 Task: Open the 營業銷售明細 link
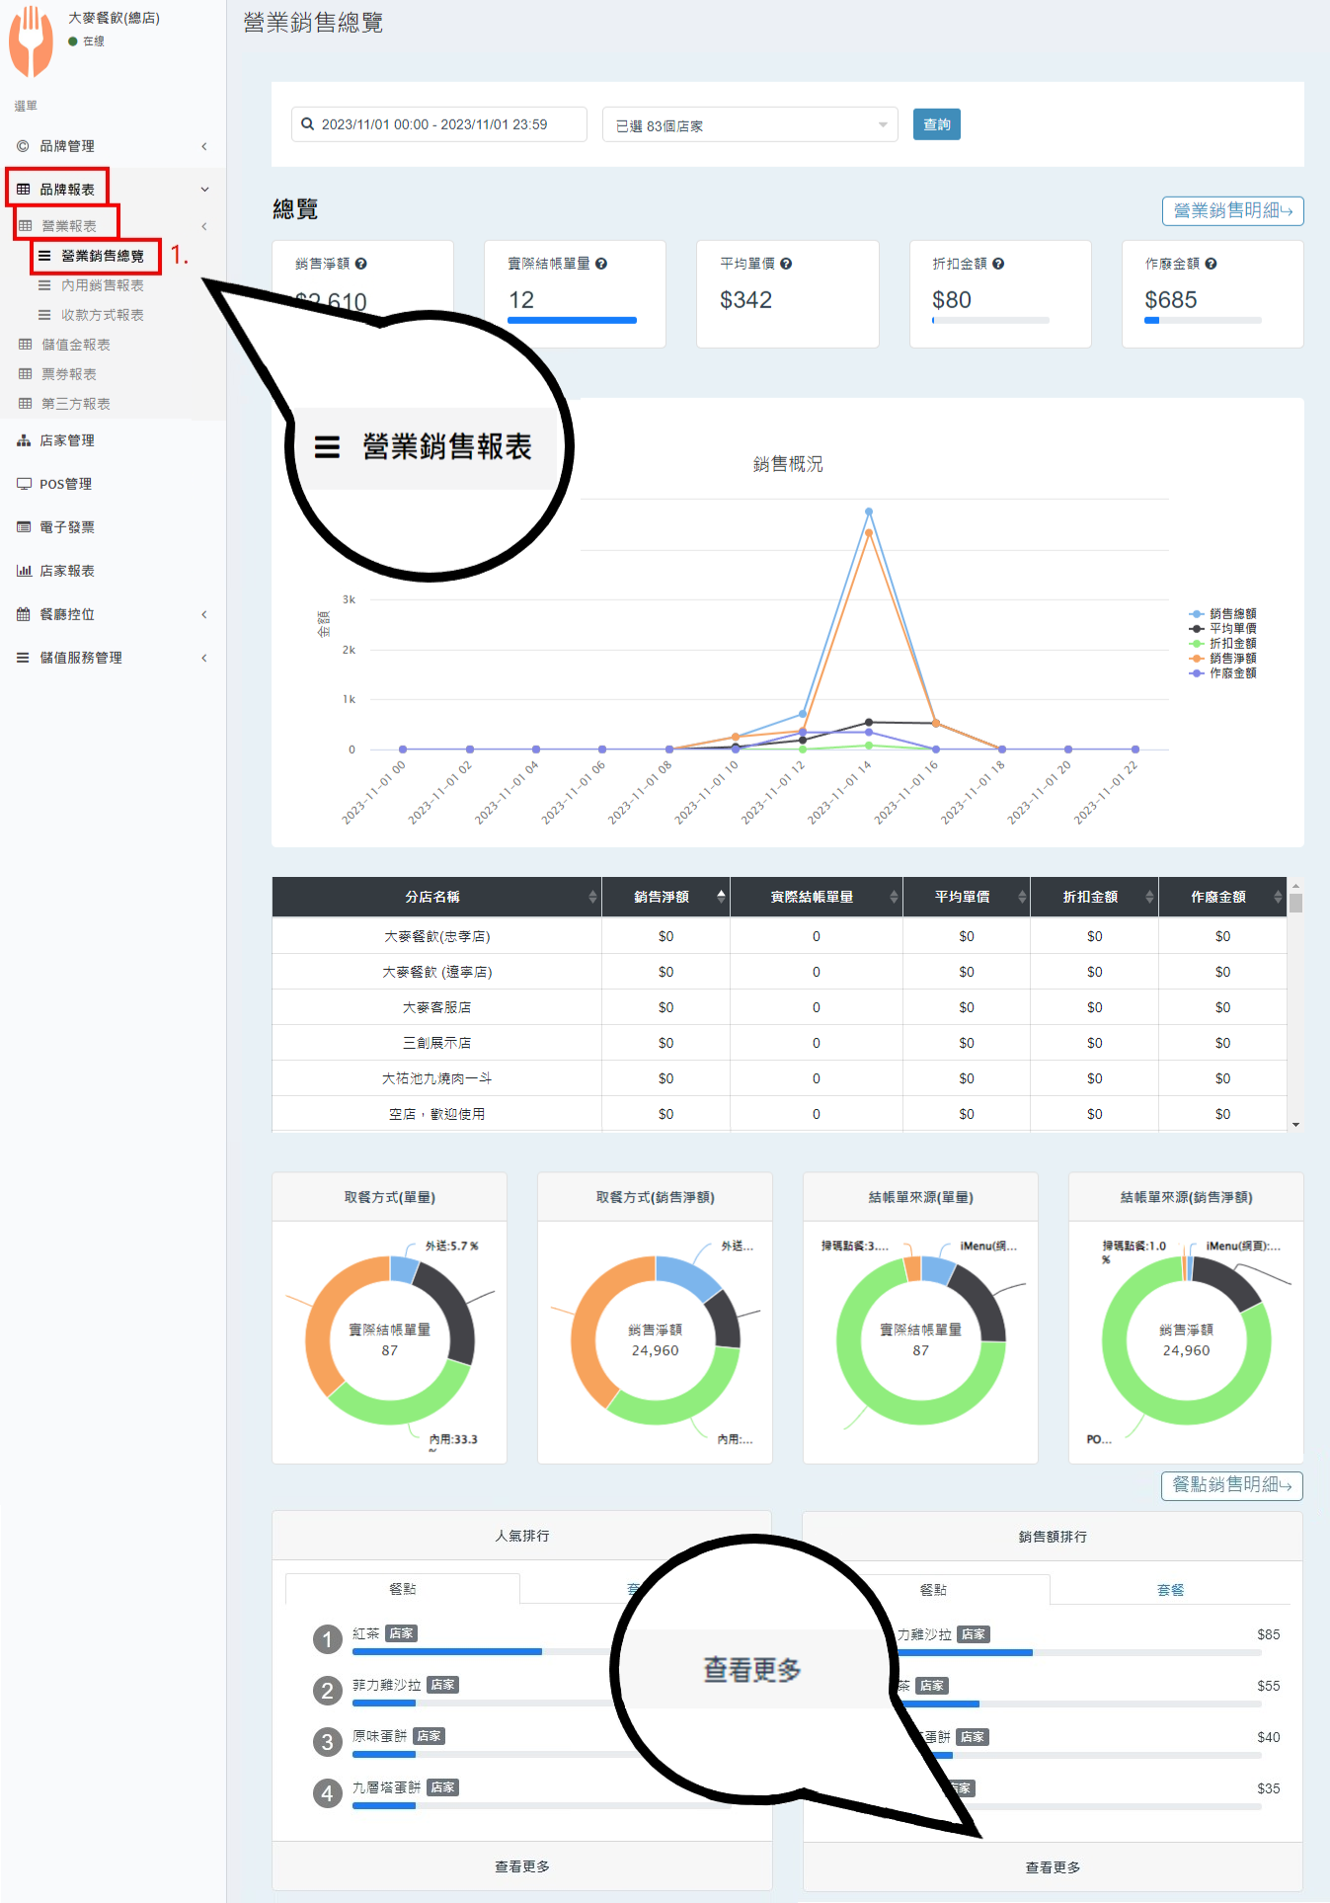pyautogui.click(x=1232, y=210)
